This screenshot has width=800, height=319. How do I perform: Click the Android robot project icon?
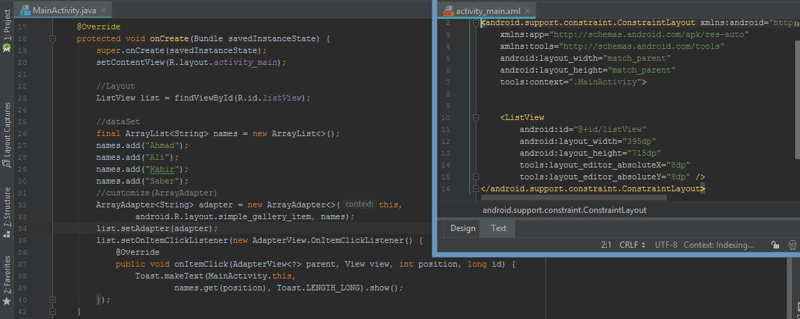(x=7, y=47)
